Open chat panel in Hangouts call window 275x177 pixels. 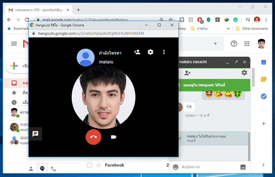35,134
